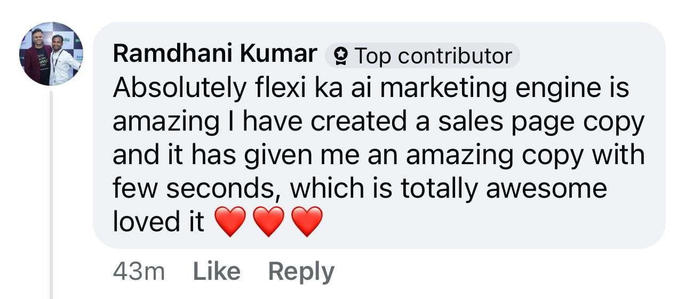Click the 43m comment timestamp
The height and width of the screenshot is (299, 685).
pyautogui.click(x=139, y=272)
